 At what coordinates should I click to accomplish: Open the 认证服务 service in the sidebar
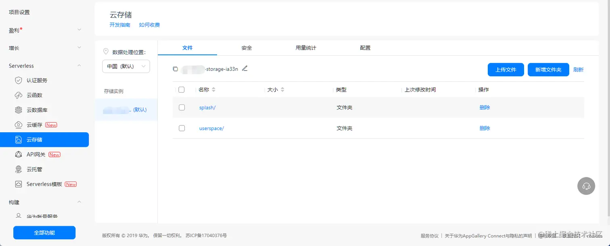click(36, 80)
